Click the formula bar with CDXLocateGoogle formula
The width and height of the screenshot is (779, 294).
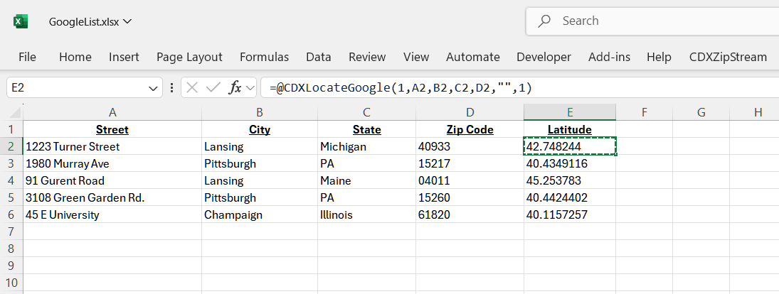tap(519, 88)
